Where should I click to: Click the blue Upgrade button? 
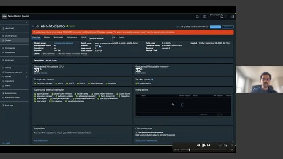215,27
